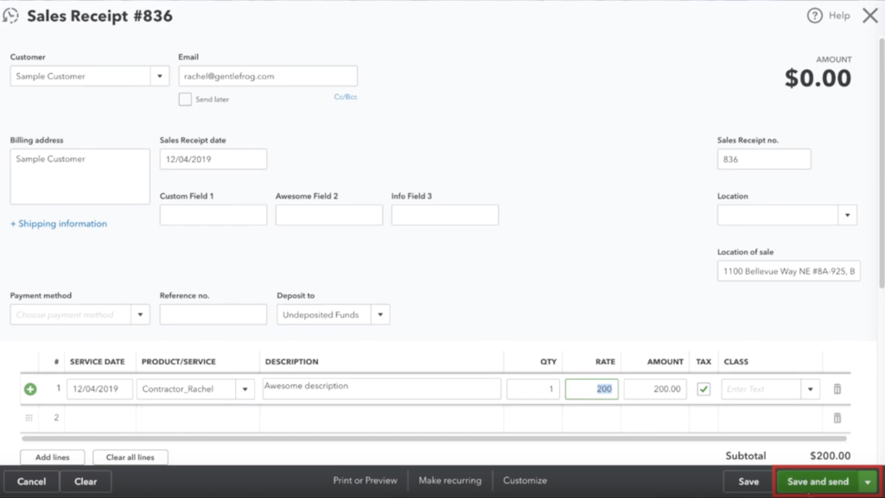The image size is (885, 498).
Task: Grab the drag handle icon on line 2
Action: (x=29, y=418)
